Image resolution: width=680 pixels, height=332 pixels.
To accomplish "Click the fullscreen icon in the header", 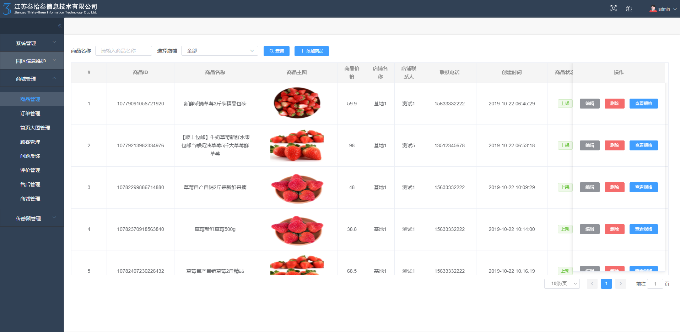I will pos(613,9).
